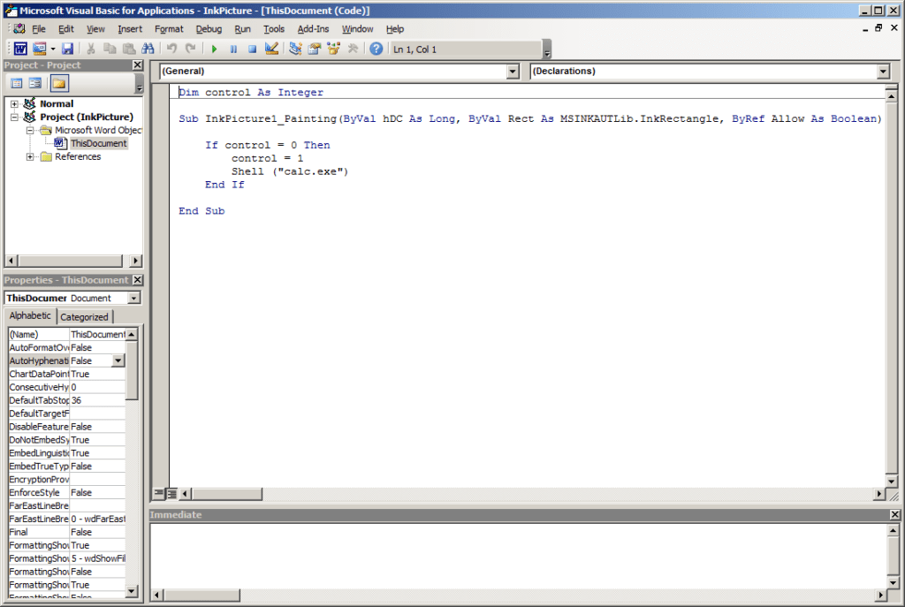This screenshot has height=607, width=905.
Task: Open the (General) object dropdown
Action: point(513,71)
